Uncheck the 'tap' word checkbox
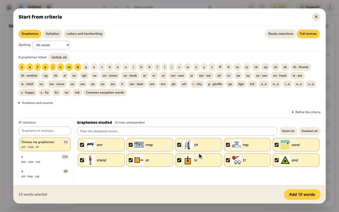Image resolution: width=339 pixels, height=212 pixels. coord(228,145)
